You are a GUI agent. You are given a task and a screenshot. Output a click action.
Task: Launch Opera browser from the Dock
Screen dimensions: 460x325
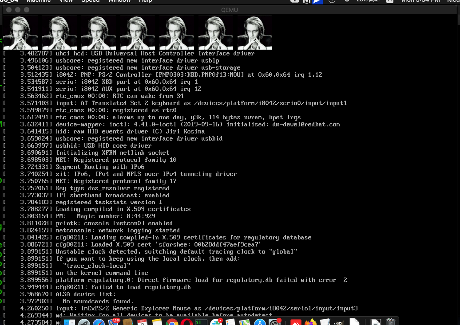(x=186, y=322)
